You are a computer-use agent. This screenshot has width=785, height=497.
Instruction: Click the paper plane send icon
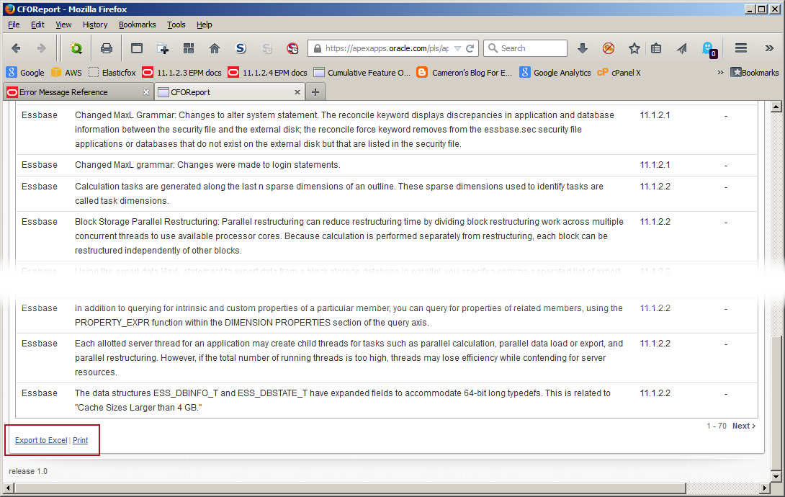[x=682, y=48]
